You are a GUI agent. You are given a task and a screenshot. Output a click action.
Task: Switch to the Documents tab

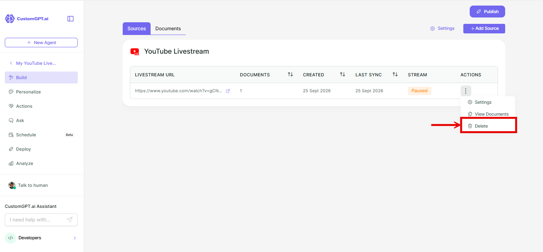[x=168, y=29]
